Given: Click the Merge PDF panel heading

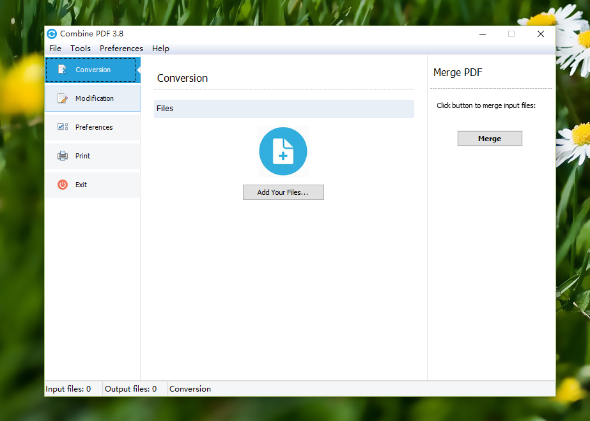Looking at the screenshot, I should [458, 73].
